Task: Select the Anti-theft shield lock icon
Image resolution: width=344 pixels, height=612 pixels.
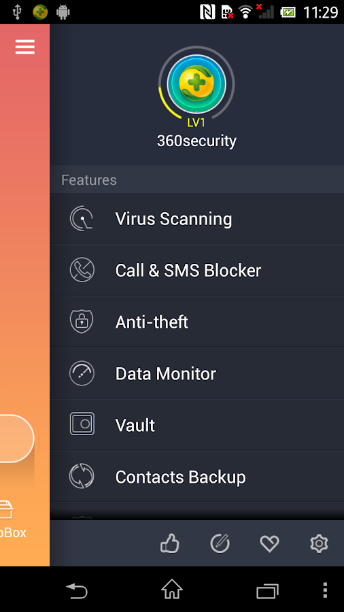Action: coord(82,322)
